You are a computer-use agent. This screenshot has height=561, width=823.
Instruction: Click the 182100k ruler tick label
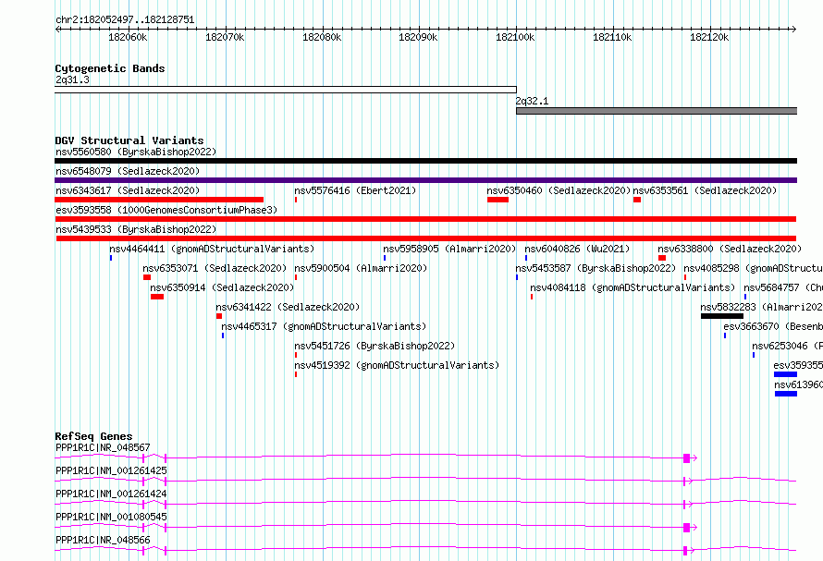click(x=515, y=37)
